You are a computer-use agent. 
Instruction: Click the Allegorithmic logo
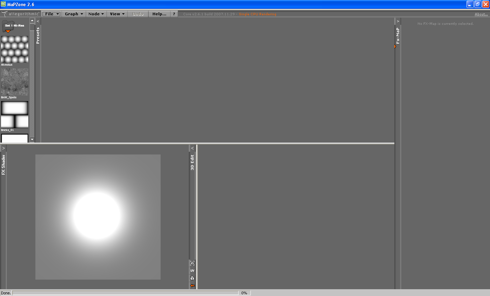click(x=20, y=14)
